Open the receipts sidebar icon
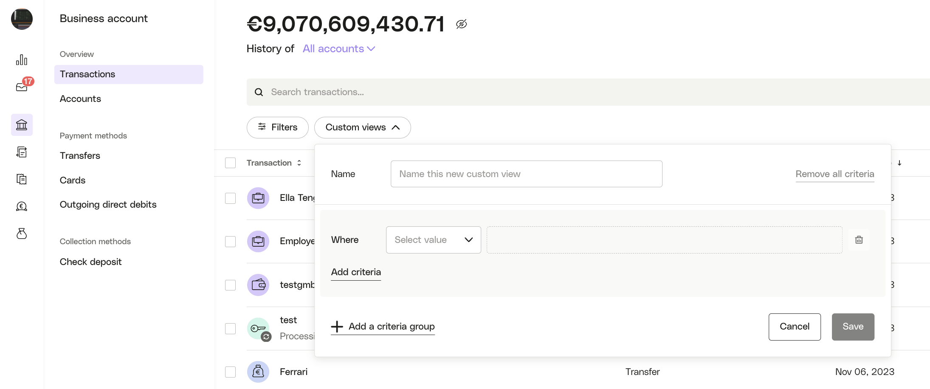 22,179
